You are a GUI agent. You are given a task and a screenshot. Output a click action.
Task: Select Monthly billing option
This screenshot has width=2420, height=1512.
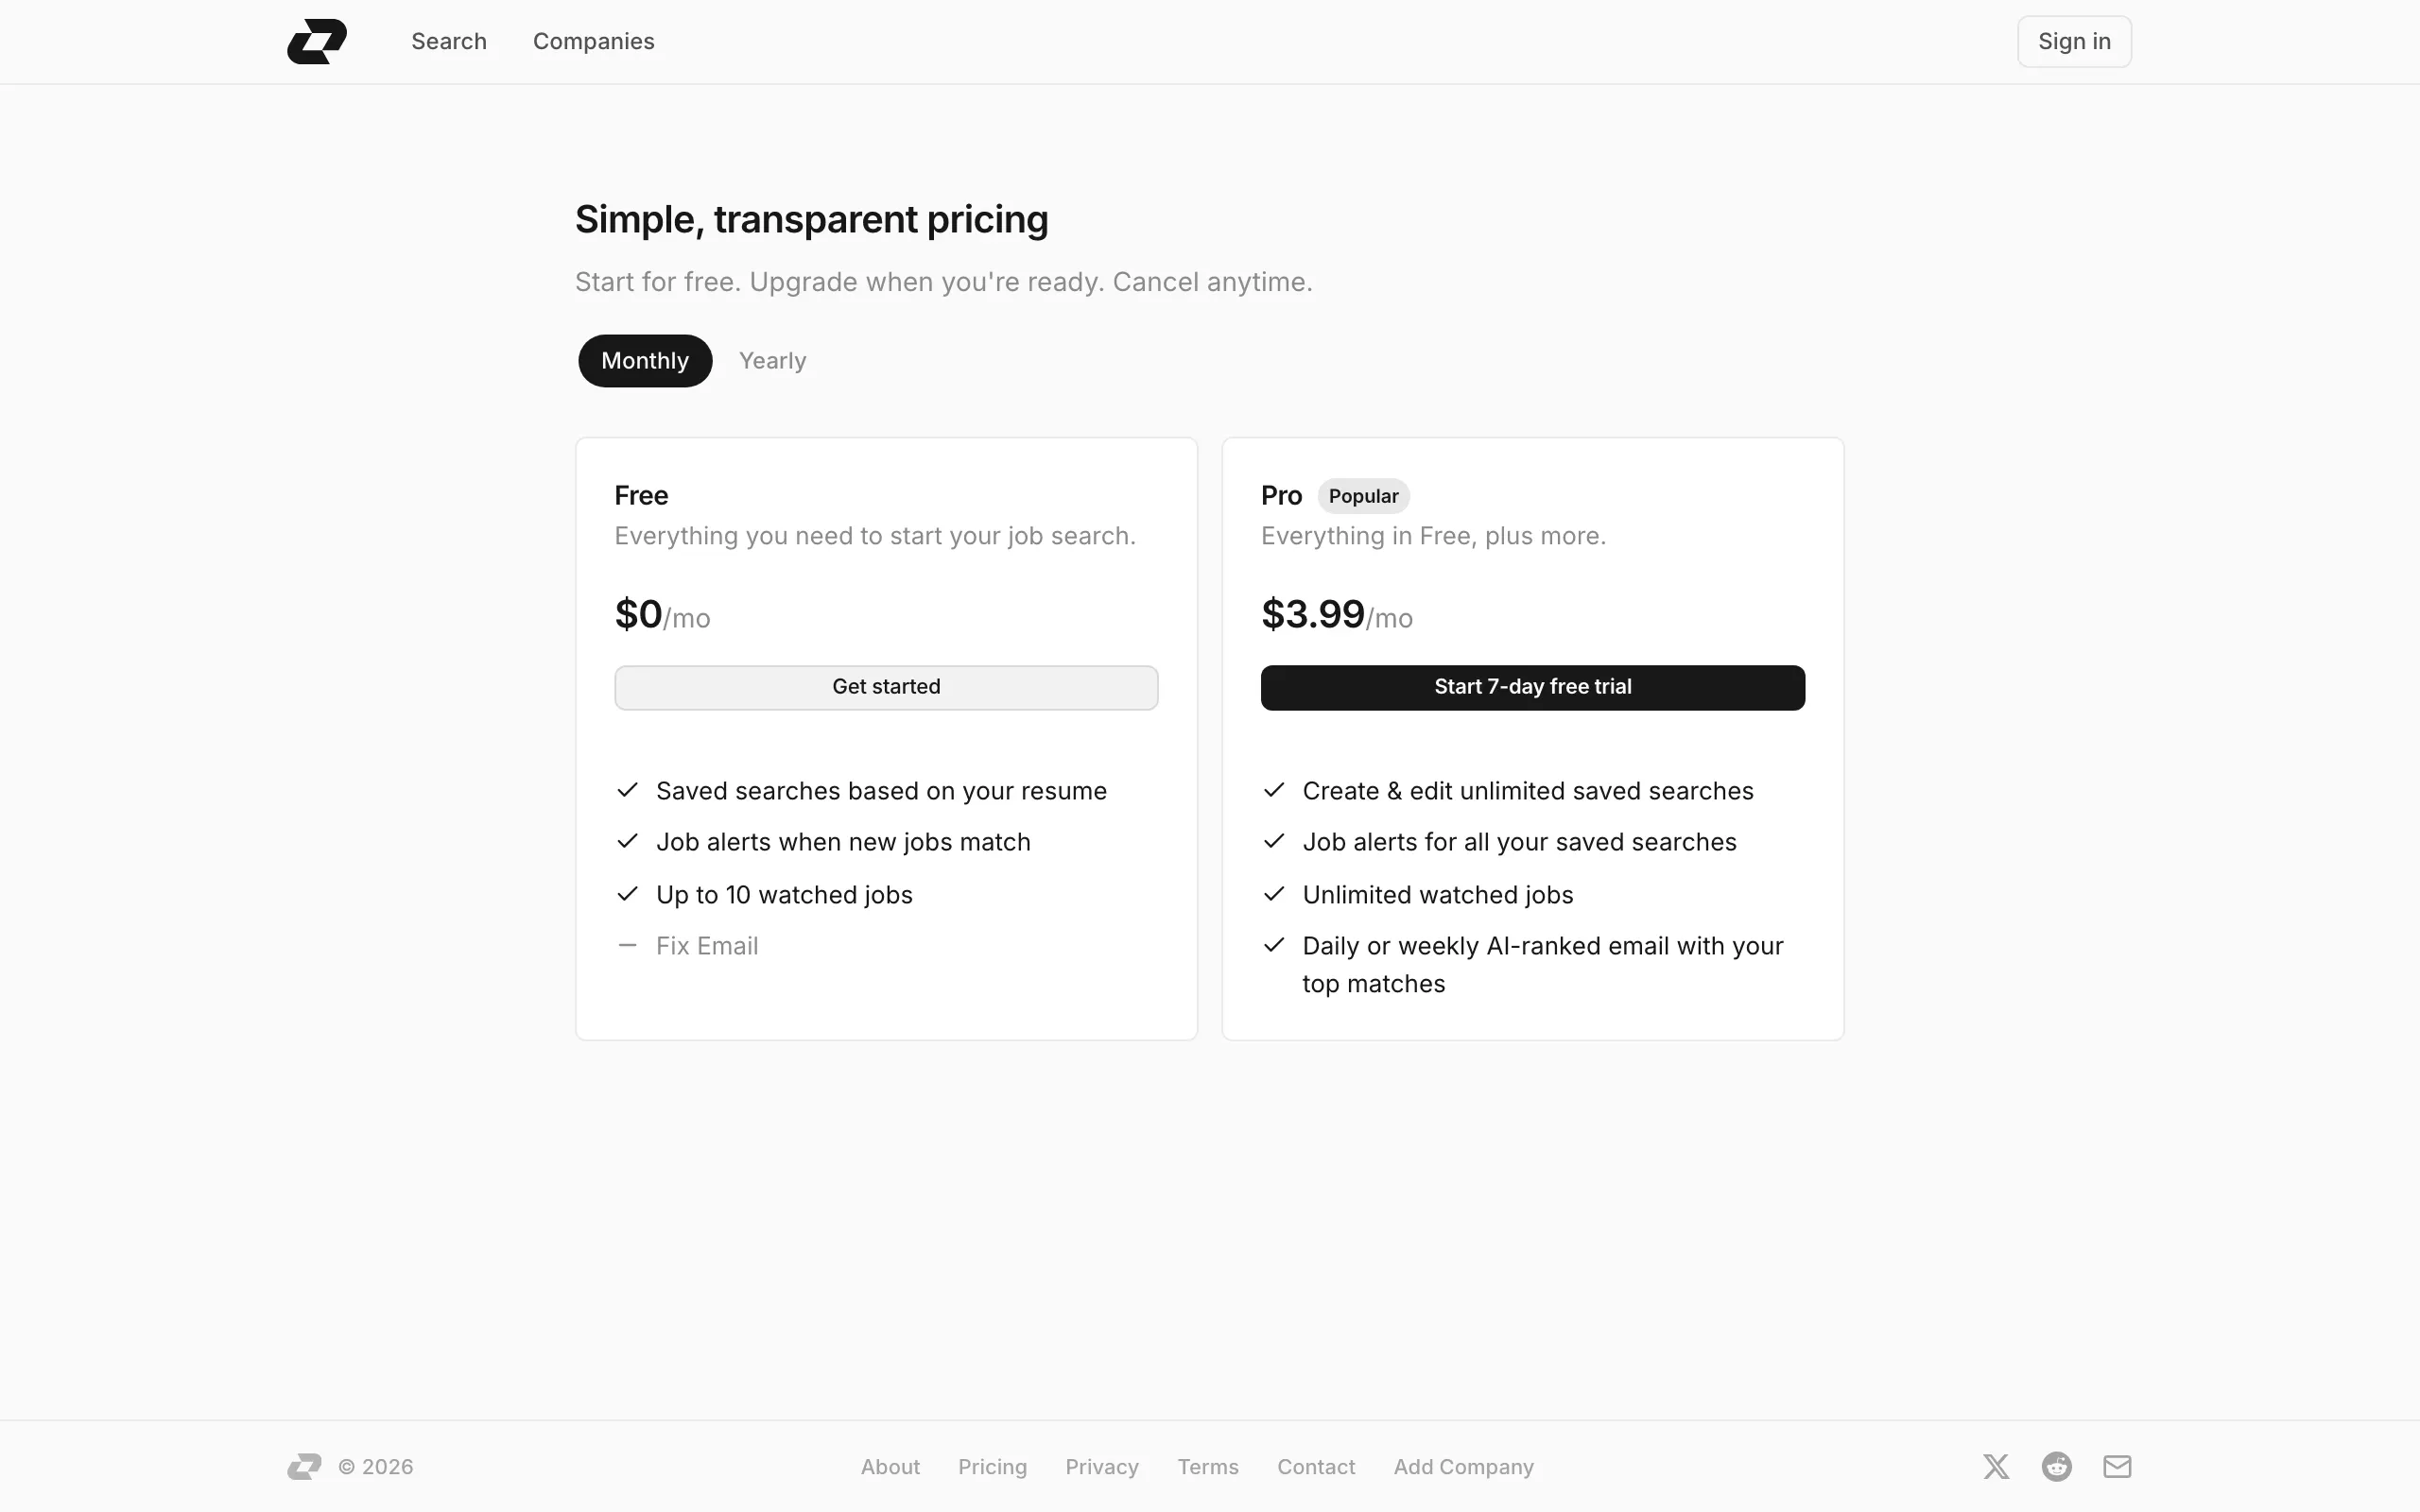pos(645,361)
